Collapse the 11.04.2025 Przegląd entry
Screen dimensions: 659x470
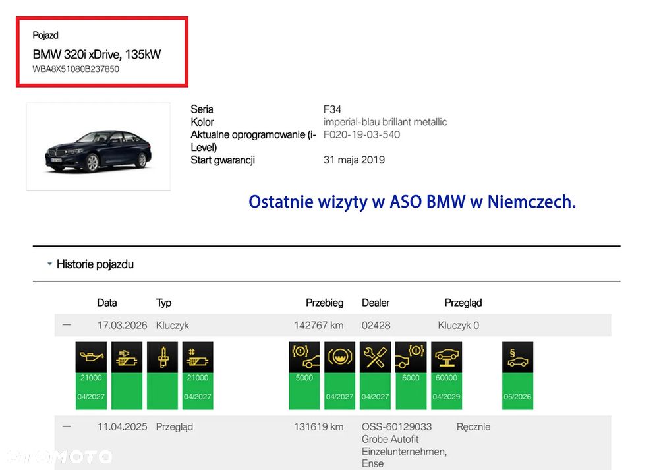(67, 426)
